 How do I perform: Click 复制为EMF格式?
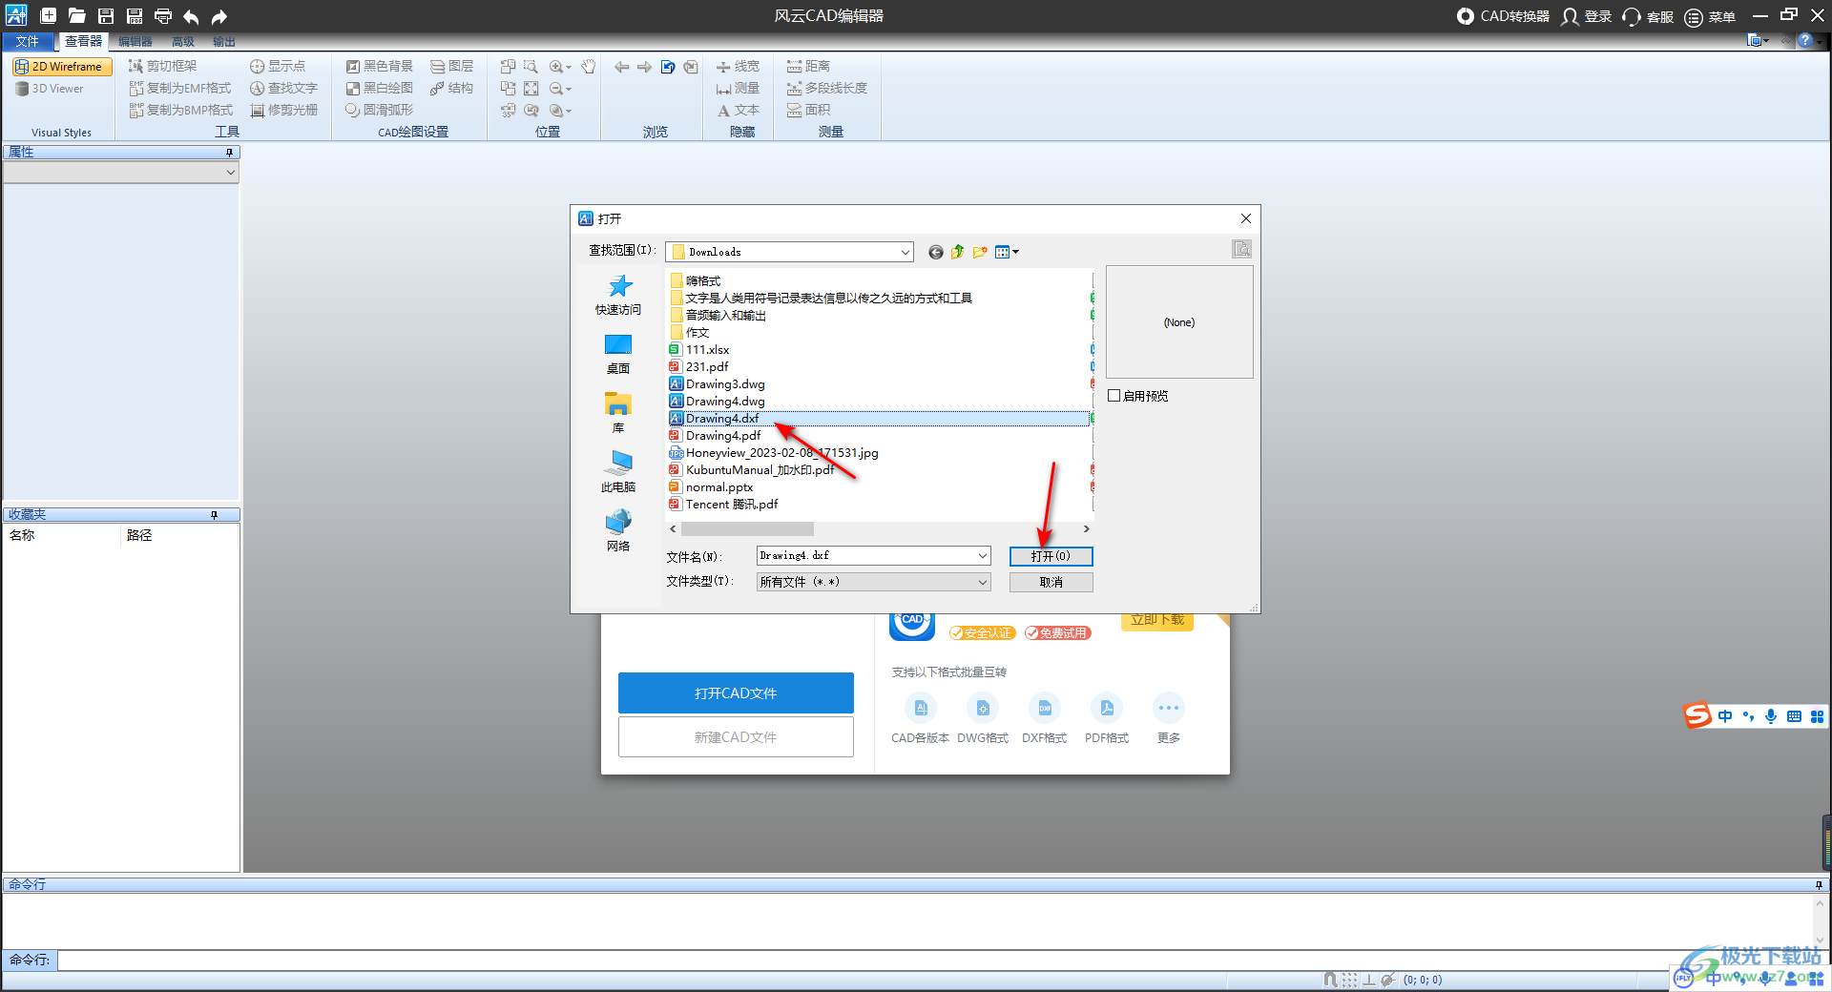point(180,88)
